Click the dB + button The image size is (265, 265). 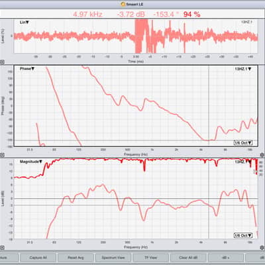(x=226, y=258)
